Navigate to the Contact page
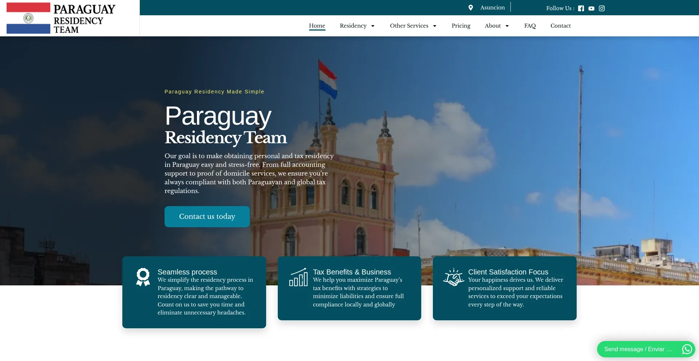 (x=560, y=26)
